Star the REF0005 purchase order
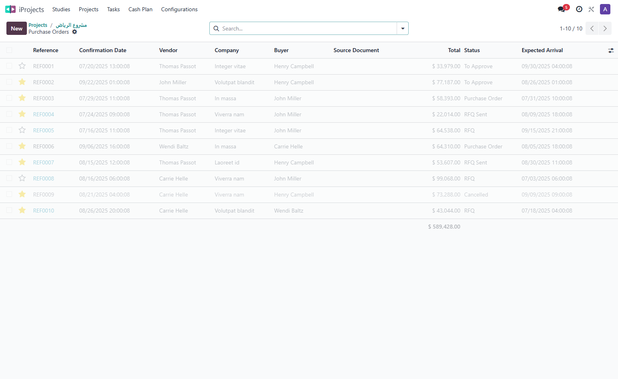This screenshot has height=379, width=618. [22, 130]
